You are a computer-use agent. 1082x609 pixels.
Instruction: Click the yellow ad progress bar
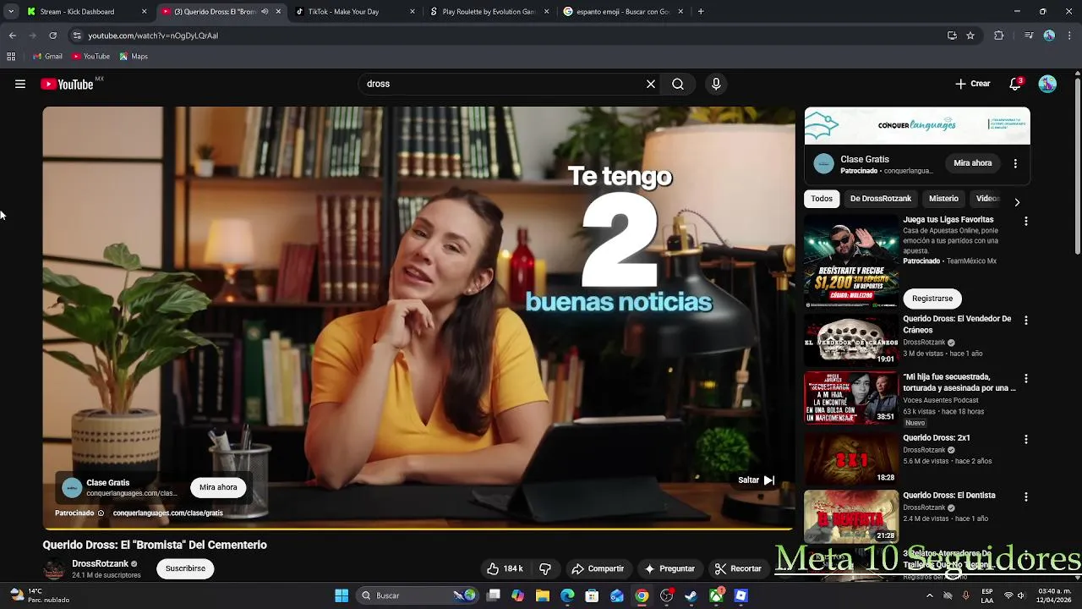coord(418,529)
